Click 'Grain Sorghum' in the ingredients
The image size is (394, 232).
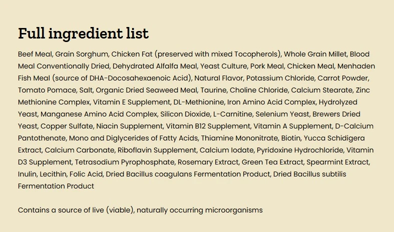click(82, 54)
